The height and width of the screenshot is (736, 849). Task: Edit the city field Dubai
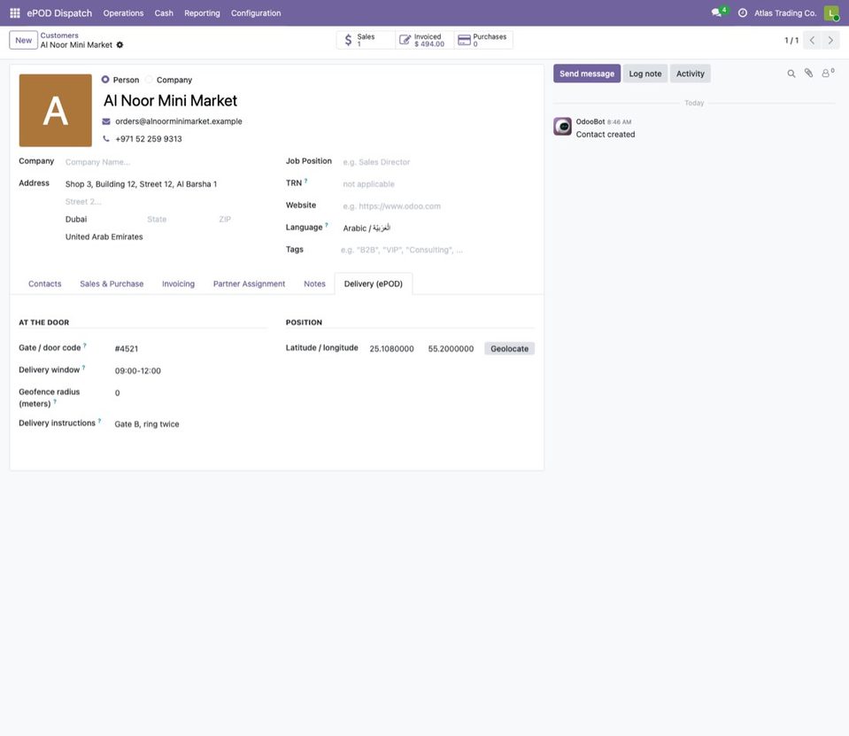[x=103, y=220]
